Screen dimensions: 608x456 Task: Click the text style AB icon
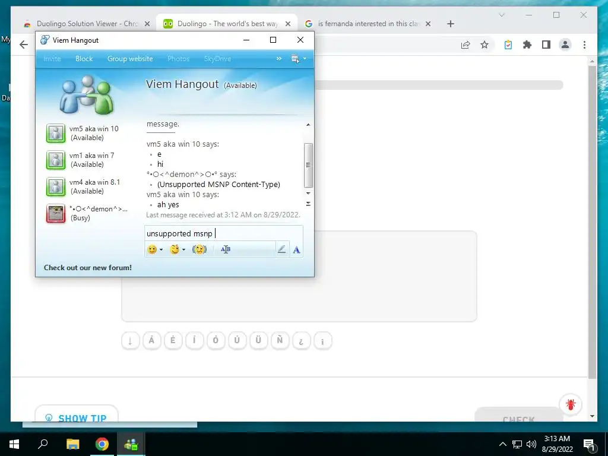[x=226, y=249]
